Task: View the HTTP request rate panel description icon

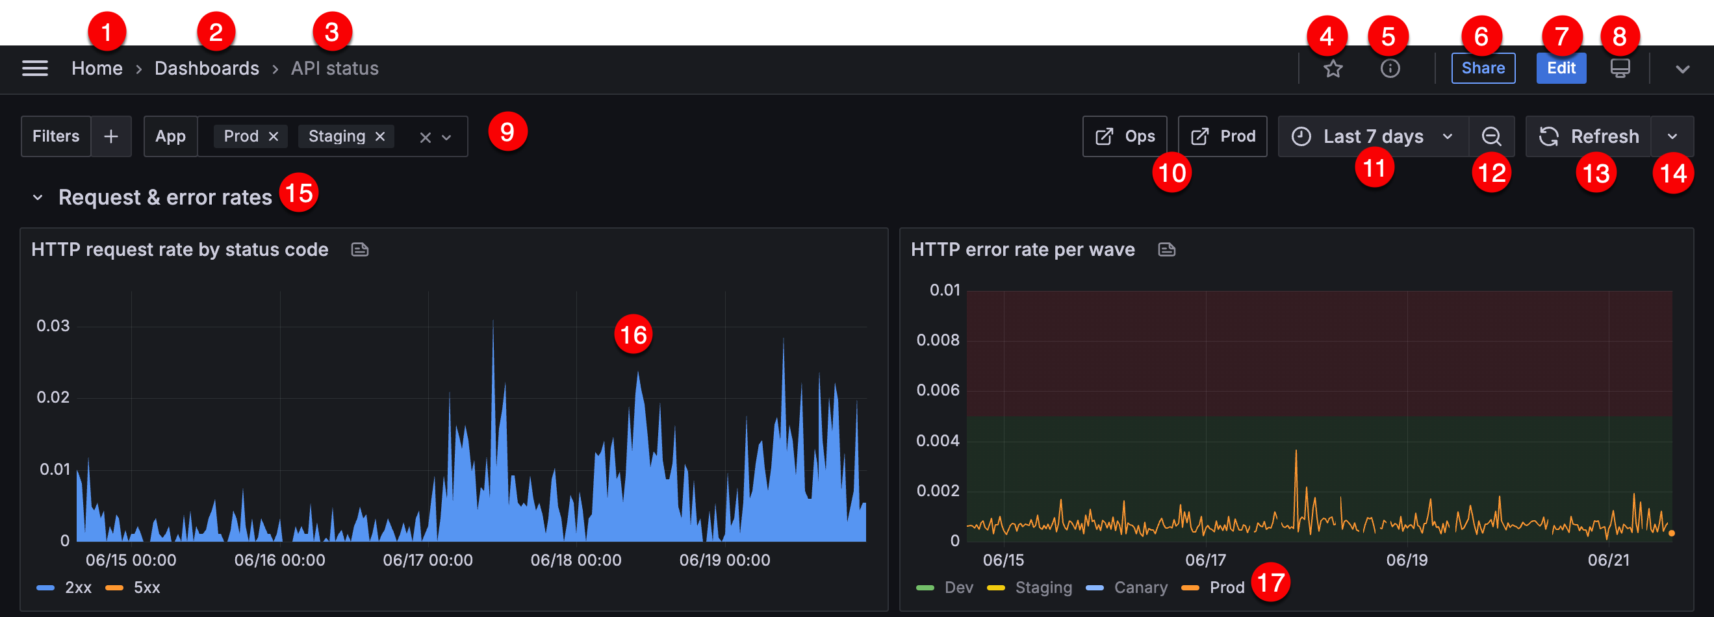Action: (x=359, y=249)
